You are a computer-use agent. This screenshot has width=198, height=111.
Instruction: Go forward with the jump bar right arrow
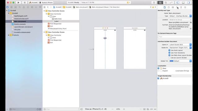click(x=51, y=7)
